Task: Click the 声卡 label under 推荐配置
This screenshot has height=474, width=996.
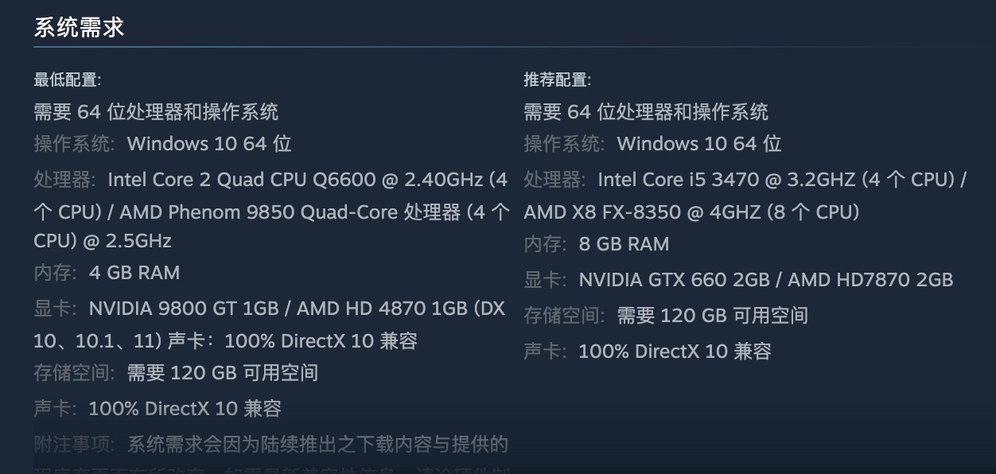Action: click(544, 352)
